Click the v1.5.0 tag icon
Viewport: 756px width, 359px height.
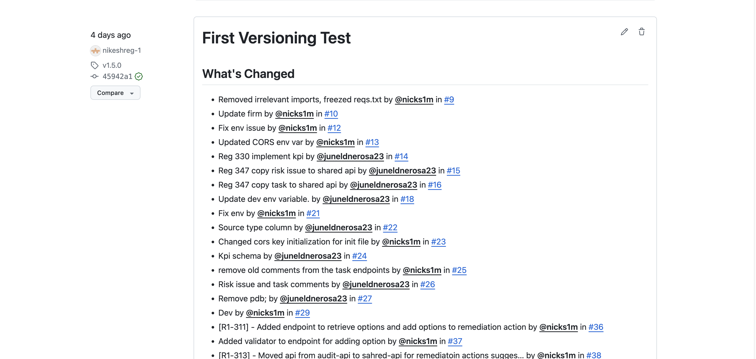(94, 65)
